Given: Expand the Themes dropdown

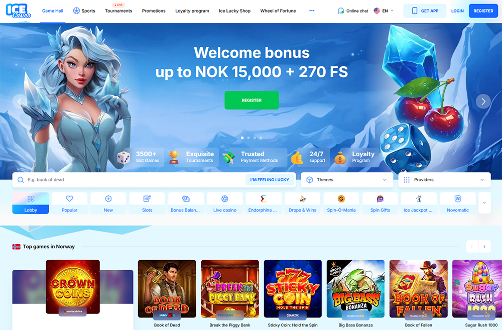Looking at the screenshot, I should coord(347,180).
